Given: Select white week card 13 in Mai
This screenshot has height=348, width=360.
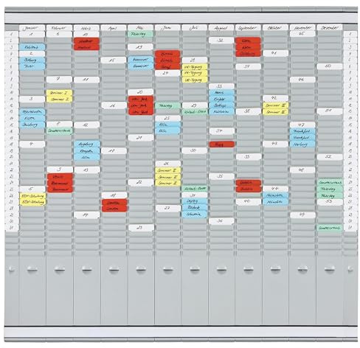Looking at the screenshot, I should click(140, 47).
